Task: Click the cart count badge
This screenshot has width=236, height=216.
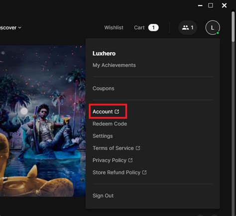Action: (x=153, y=27)
